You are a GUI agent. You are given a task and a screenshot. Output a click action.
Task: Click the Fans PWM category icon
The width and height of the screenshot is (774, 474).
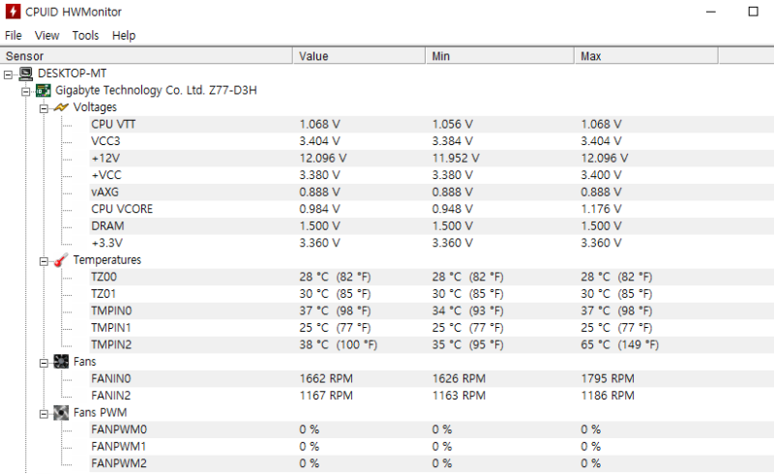61,413
